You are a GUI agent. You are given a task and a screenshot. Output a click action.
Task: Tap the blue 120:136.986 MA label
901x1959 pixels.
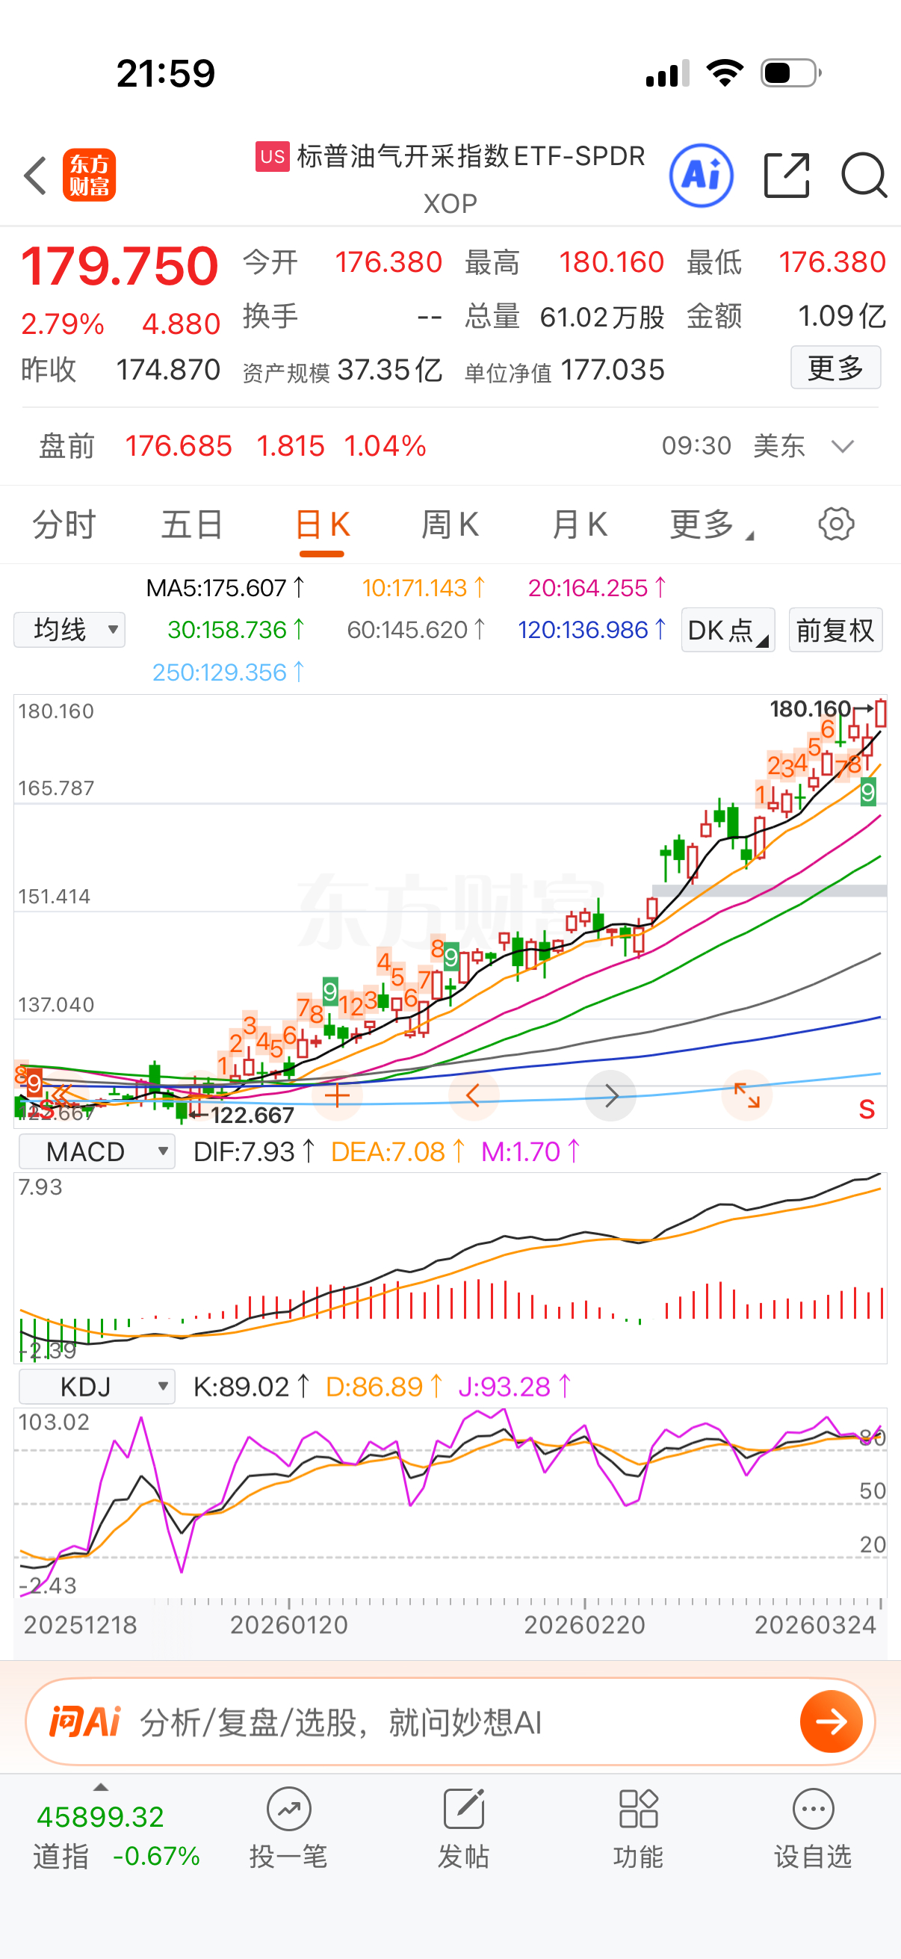tap(592, 630)
